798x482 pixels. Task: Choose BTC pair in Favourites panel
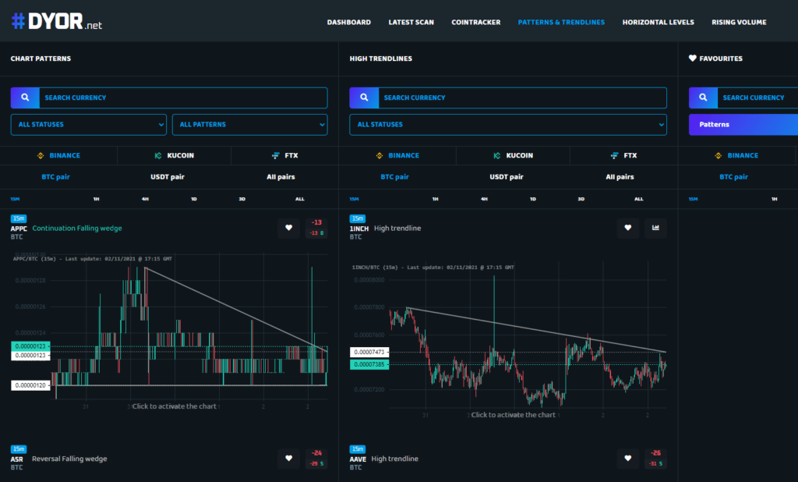733,177
